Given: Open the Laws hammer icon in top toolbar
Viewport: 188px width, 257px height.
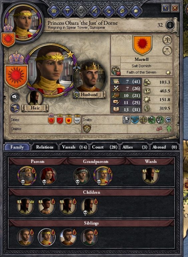Looking at the screenshot, I should click(68, 11).
